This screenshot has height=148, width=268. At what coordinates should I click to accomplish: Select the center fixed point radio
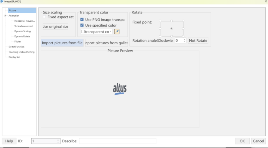pos(172,29)
